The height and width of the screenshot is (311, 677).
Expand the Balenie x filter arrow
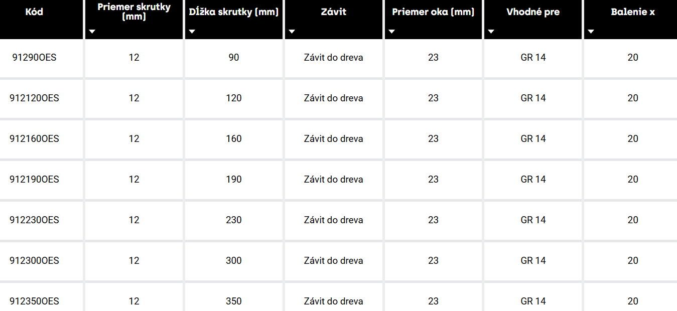coord(591,32)
